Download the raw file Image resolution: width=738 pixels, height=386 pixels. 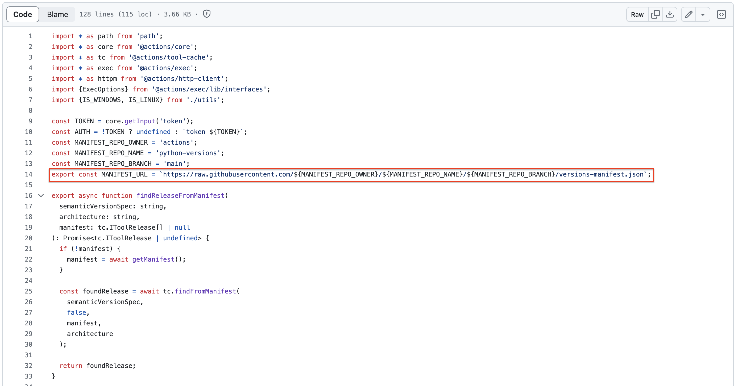tap(670, 14)
